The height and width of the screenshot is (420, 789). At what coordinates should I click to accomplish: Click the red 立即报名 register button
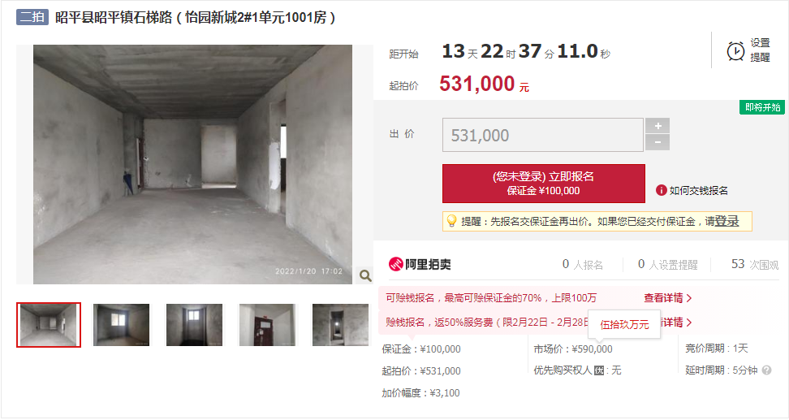pos(543,184)
